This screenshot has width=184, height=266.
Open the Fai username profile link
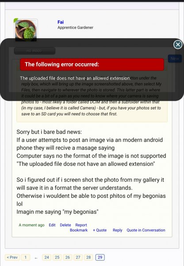pyautogui.click(x=61, y=22)
